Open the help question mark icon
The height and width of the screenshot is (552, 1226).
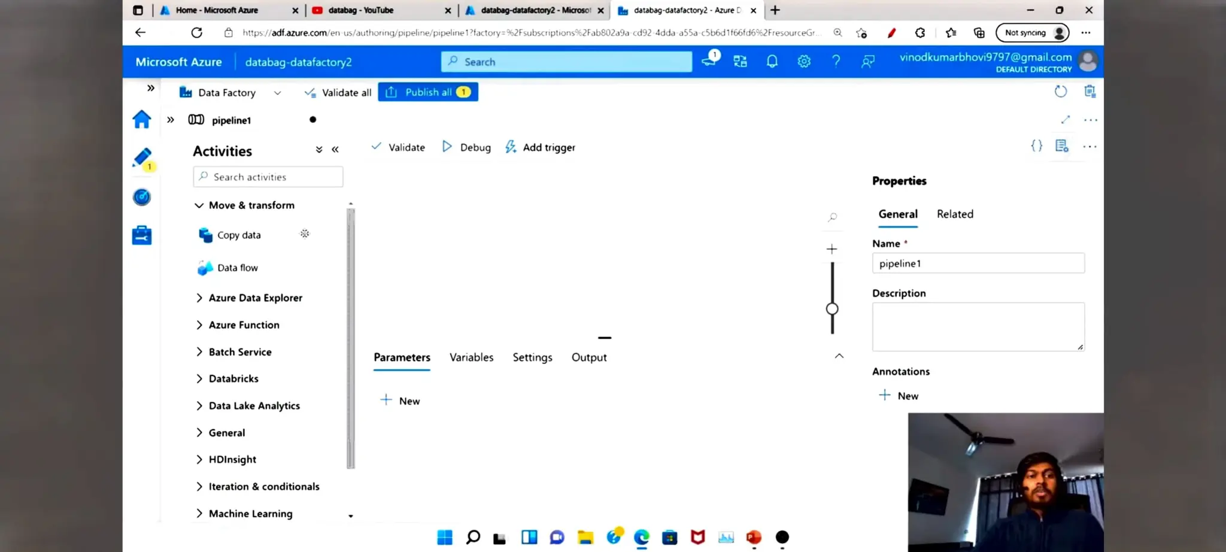click(836, 61)
